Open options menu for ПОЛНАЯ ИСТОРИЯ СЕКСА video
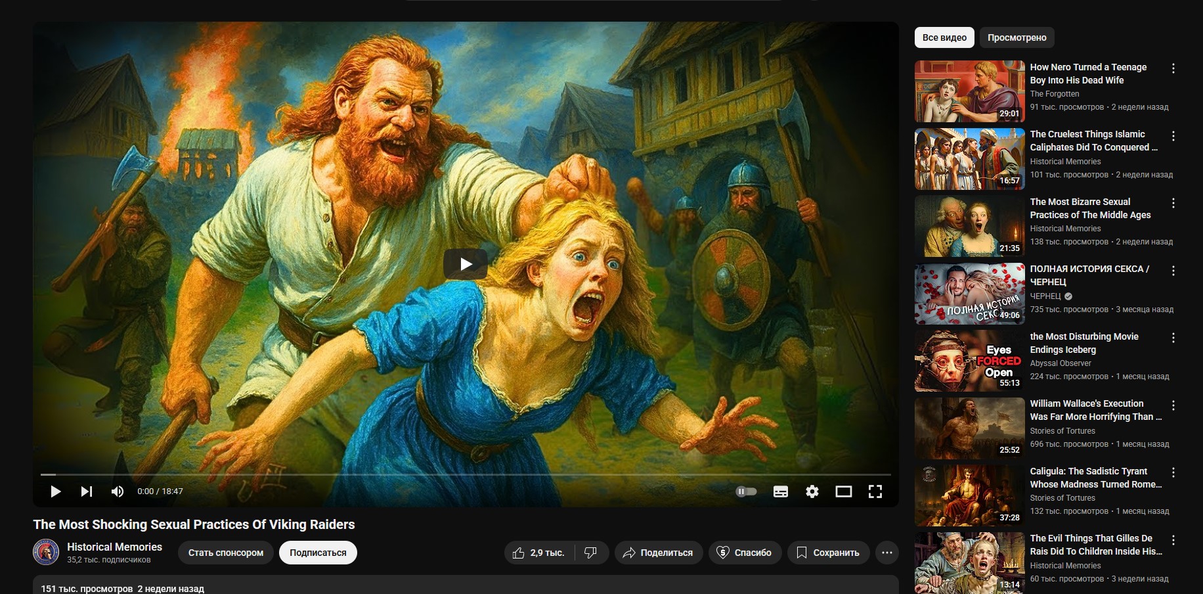The image size is (1203, 594). pos(1173,271)
